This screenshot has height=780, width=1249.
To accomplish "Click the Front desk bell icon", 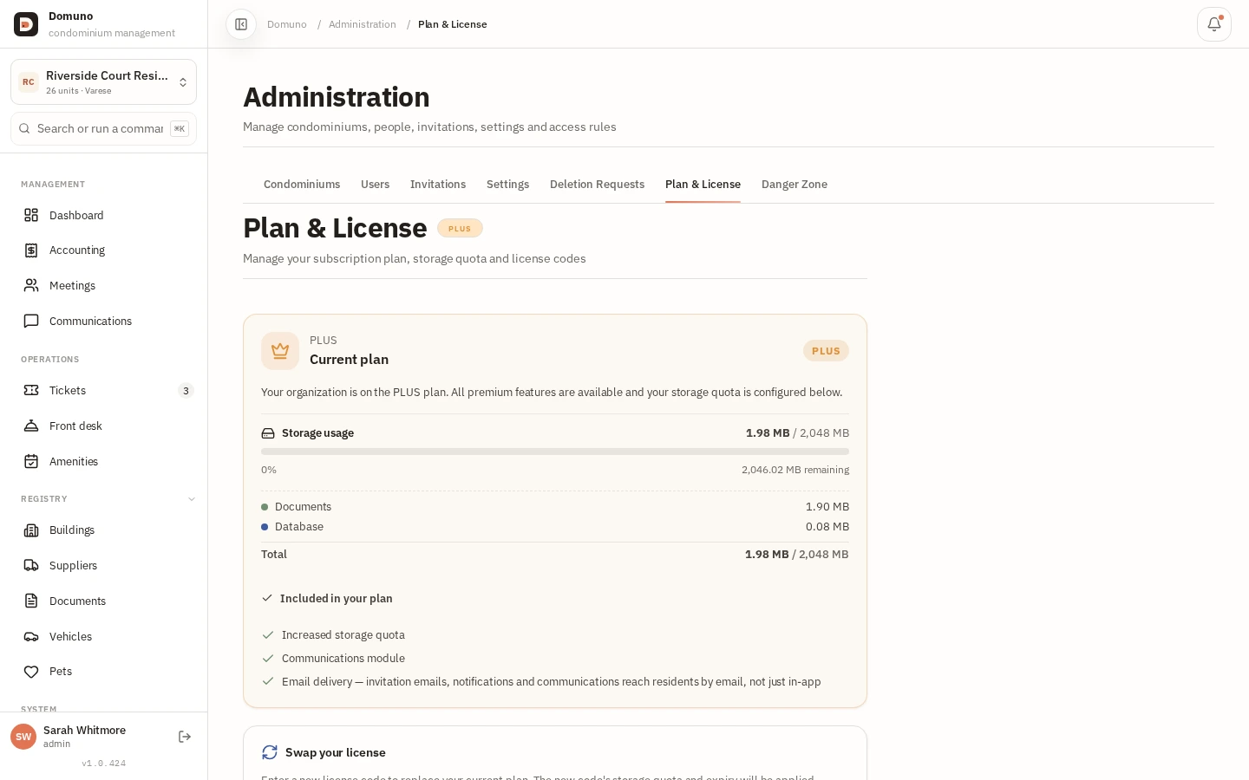I will point(31,426).
